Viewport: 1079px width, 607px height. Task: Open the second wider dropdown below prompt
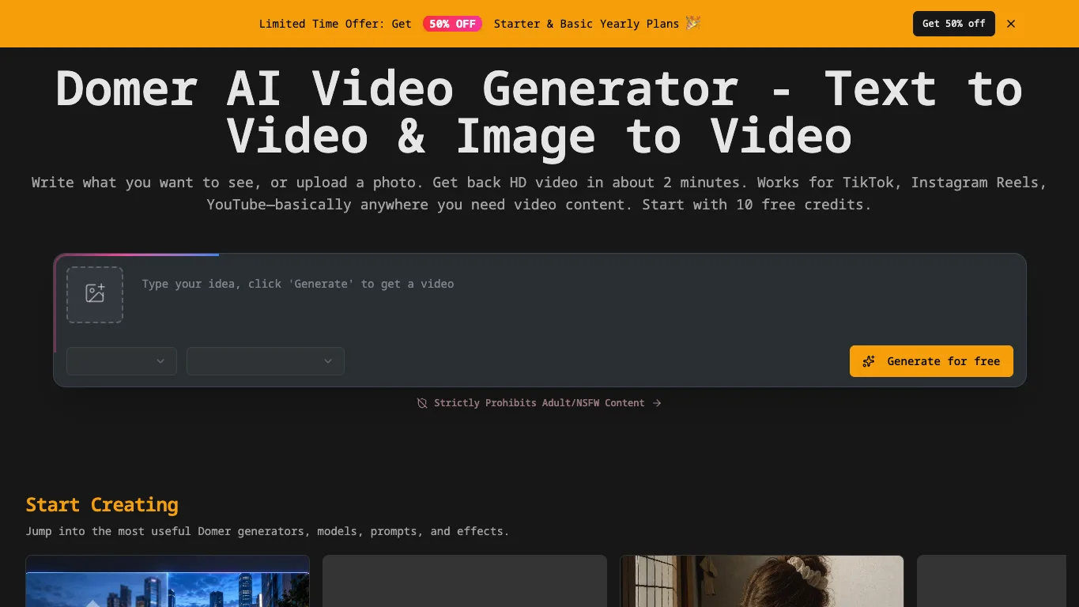point(266,361)
